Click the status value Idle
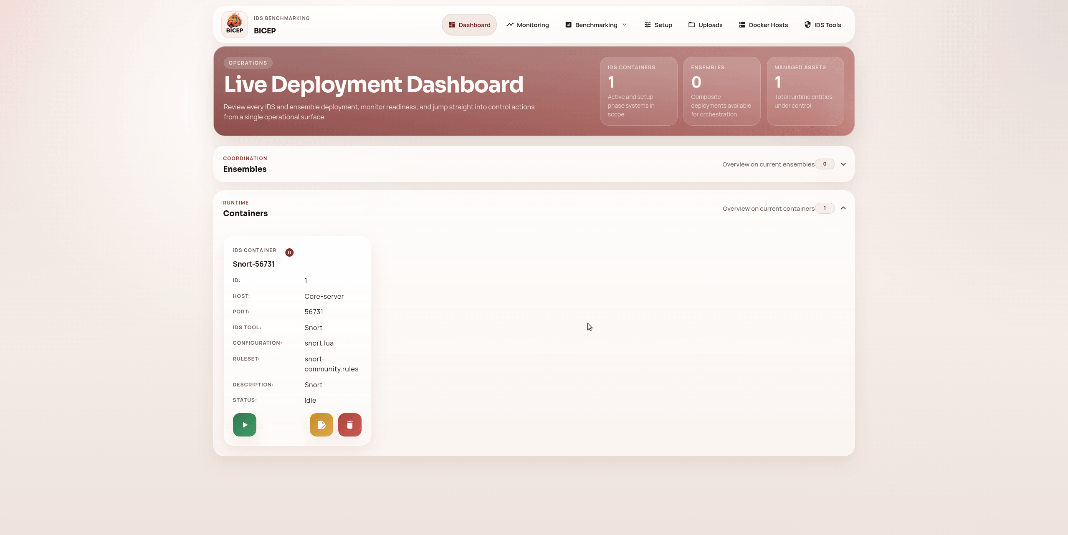This screenshot has width=1068, height=535. click(310, 400)
